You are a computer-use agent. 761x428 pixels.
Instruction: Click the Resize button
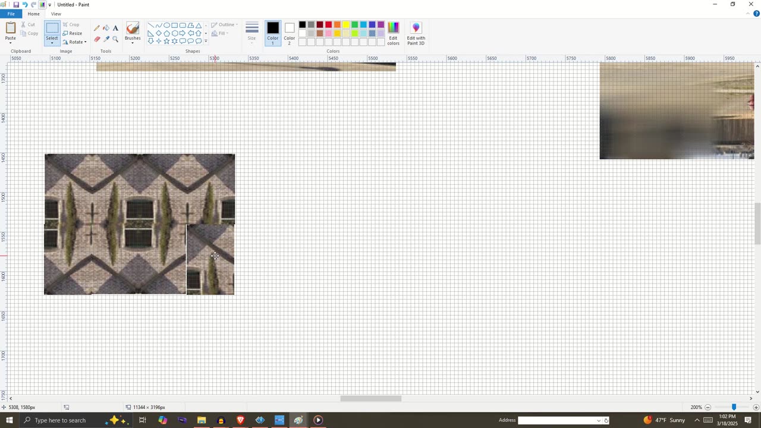pyautogui.click(x=73, y=33)
